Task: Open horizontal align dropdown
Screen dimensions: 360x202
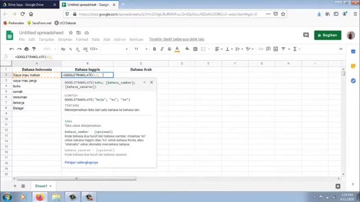Action: click(218, 49)
